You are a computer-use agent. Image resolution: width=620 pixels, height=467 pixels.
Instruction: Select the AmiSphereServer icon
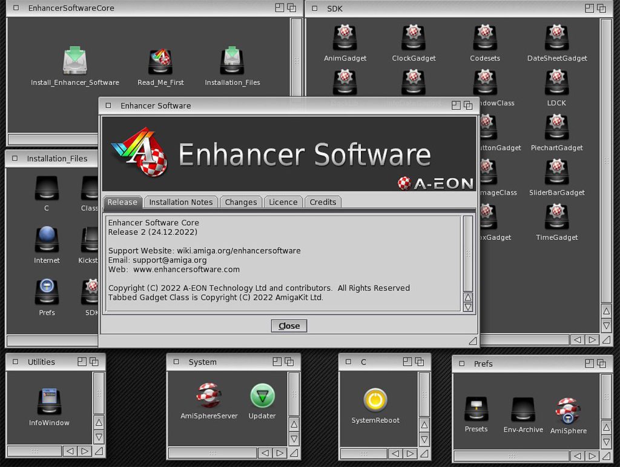[209, 395]
